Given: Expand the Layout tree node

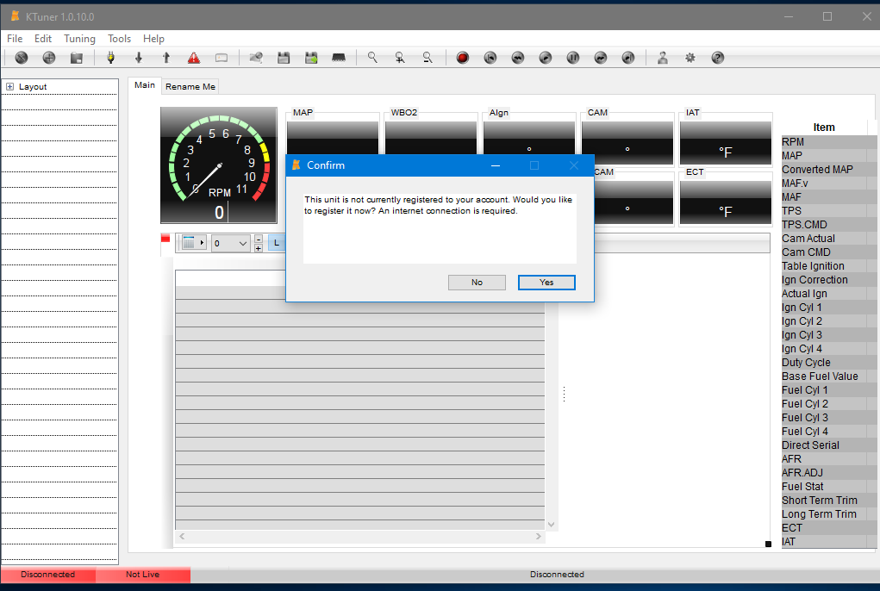Looking at the screenshot, I should pyautogui.click(x=9, y=87).
